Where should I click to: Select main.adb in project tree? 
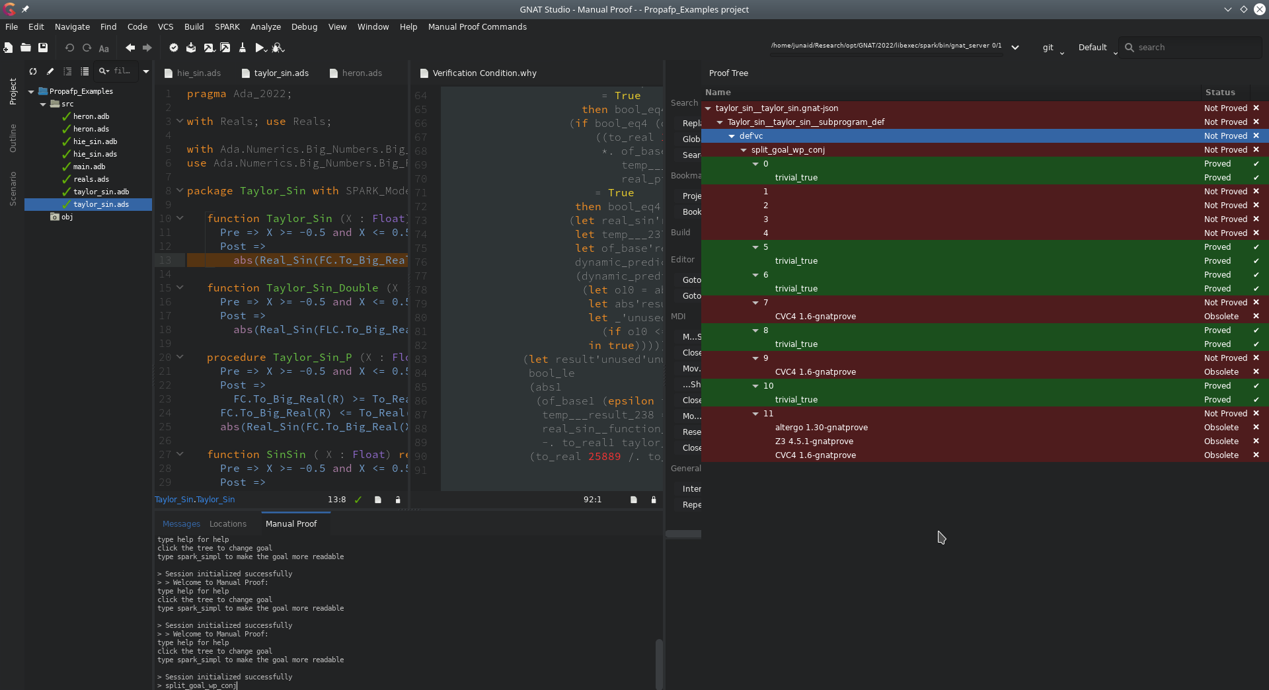pyautogui.click(x=89, y=167)
